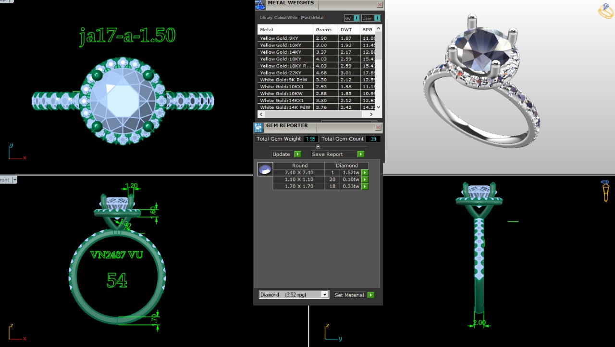Select the White Gold:14KX1 row
This screenshot has height=347, width=615.
316,100
